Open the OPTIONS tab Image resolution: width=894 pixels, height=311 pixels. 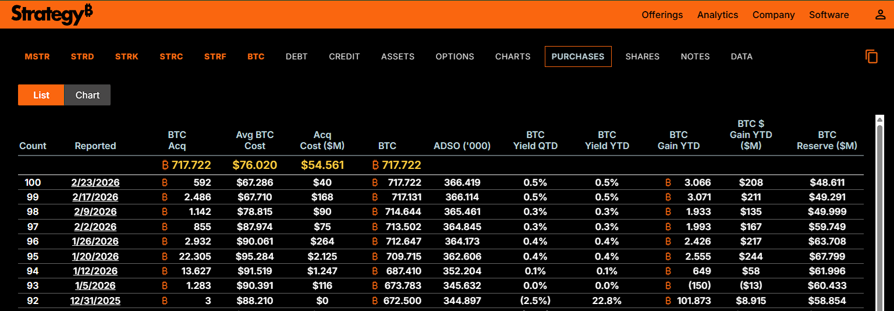455,56
